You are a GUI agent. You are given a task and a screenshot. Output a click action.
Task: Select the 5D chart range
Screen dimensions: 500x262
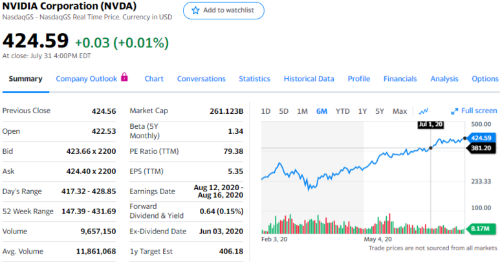[283, 111]
